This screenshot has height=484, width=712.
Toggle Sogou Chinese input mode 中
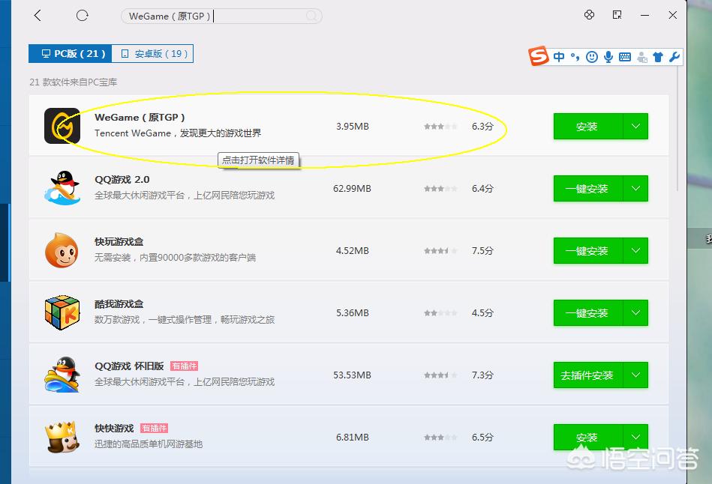[559, 57]
